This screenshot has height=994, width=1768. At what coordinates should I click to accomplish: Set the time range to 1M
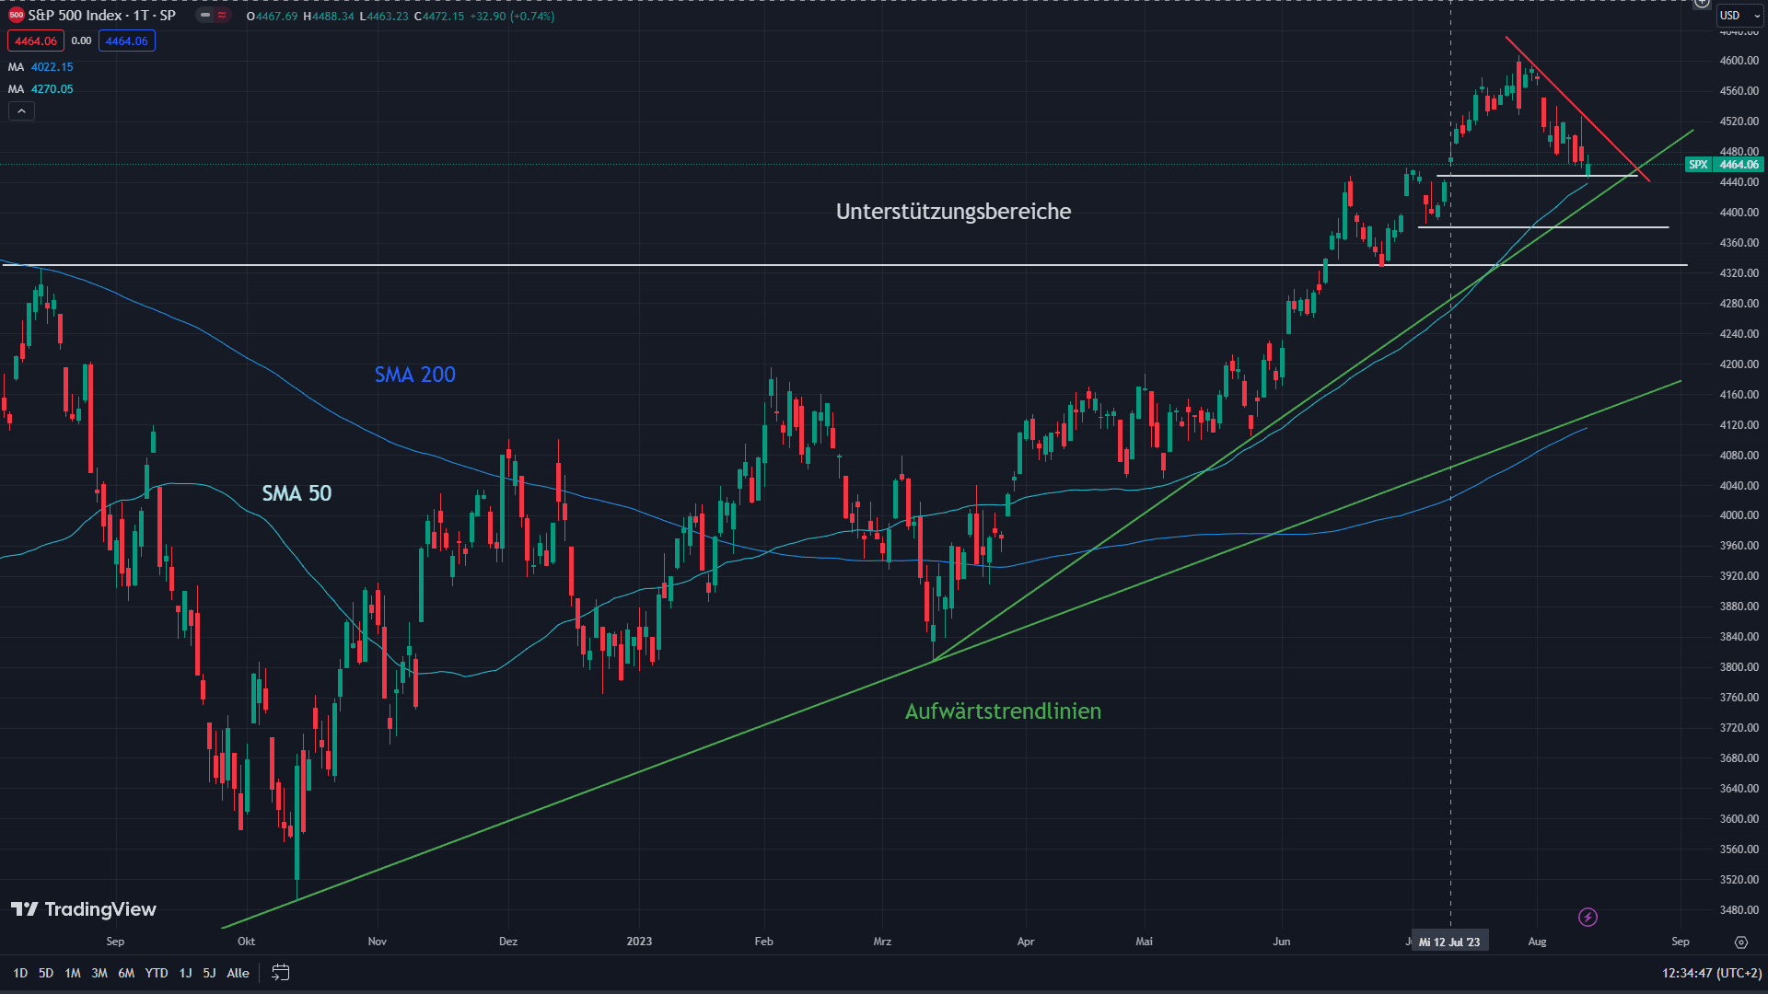tap(73, 973)
